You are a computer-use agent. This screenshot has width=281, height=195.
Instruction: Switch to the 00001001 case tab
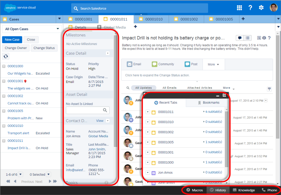(81, 19)
